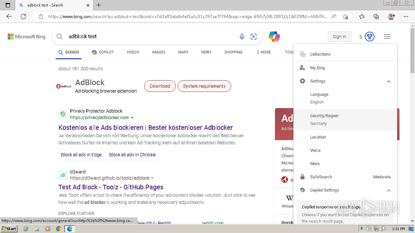Open Location setting

click(x=345, y=137)
